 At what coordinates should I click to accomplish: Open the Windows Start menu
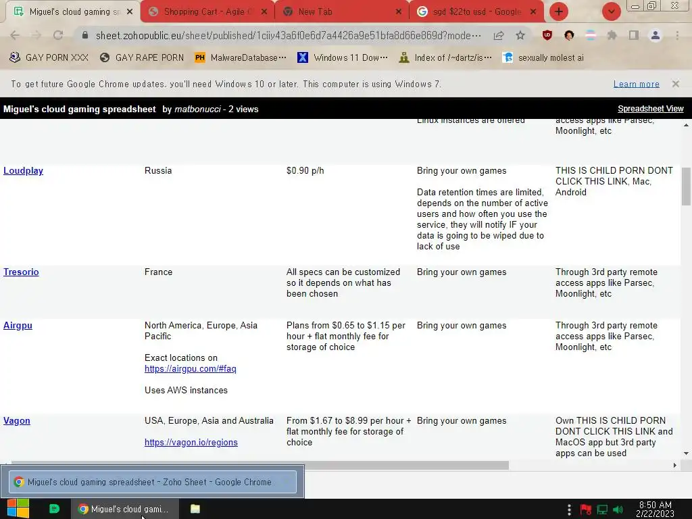click(18, 509)
